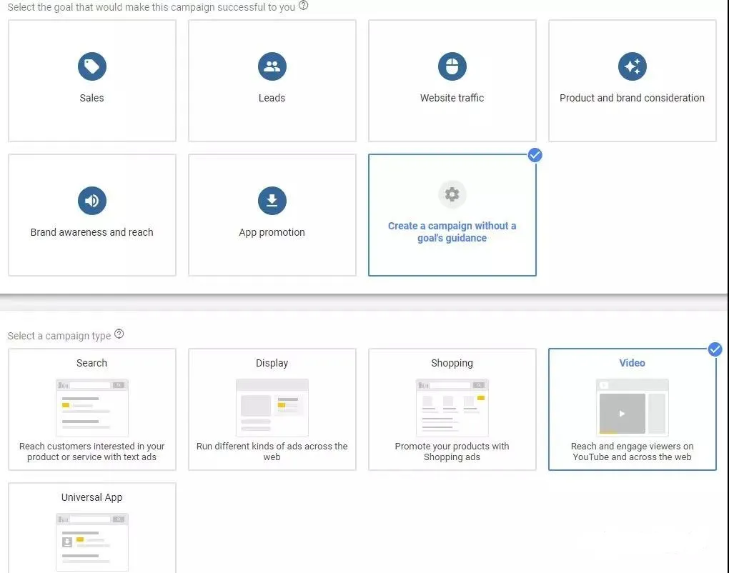Viewport: 729px width, 573px height.
Task: Click the 'Reach and engage viewers on YouTube' description
Action: click(x=632, y=452)
